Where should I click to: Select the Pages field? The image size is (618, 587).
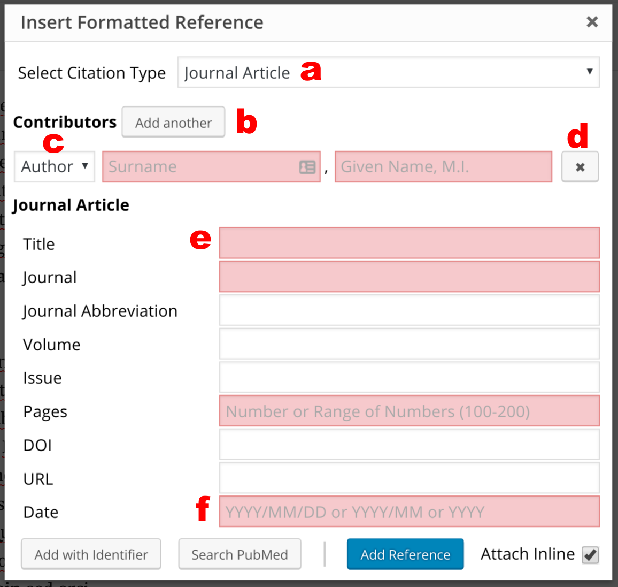click(x=409, y=411)
